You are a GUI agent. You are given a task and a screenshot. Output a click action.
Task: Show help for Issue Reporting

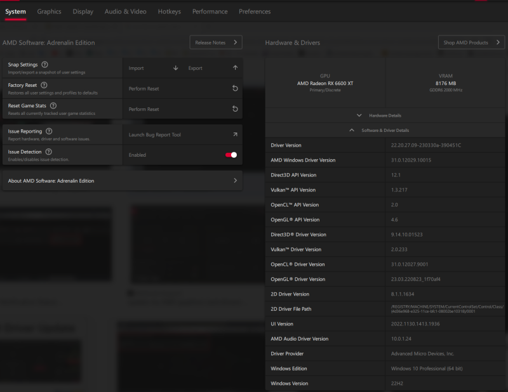pyautogui.click(x=49, y=131)
